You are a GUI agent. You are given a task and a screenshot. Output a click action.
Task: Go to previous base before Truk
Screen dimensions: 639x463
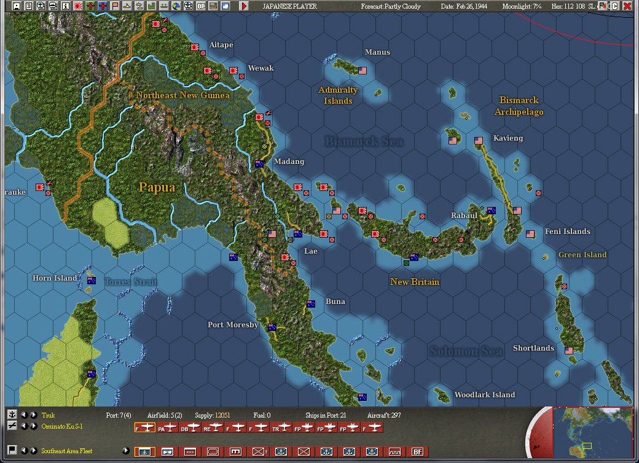[25, 415]
